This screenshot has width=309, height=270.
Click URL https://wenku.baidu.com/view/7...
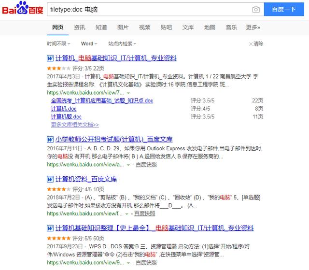pyautogui.click(x=85, y=93)
